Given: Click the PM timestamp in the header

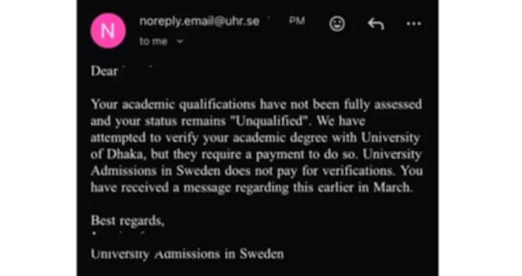Looking at the screenshot, I should click(x=297, y=21).
